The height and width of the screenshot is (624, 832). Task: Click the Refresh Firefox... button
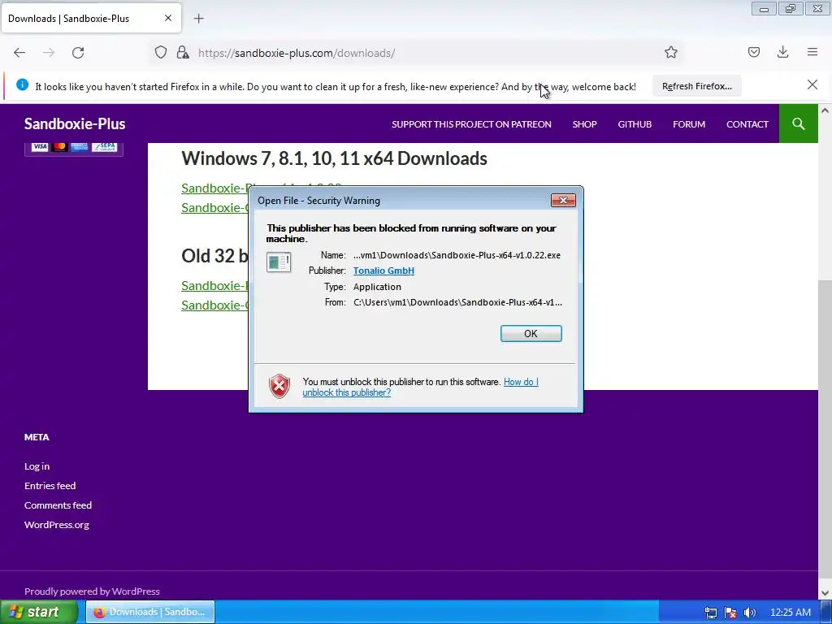coord(696,86)
